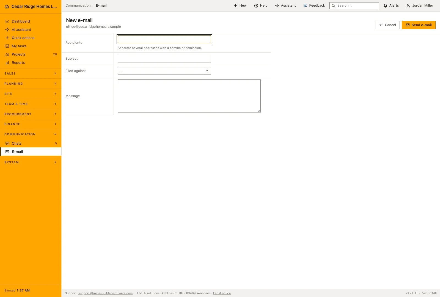Open the Alerts panel
Screen dimensions: 440x297
pyautogui.click(x=391, y=5)
